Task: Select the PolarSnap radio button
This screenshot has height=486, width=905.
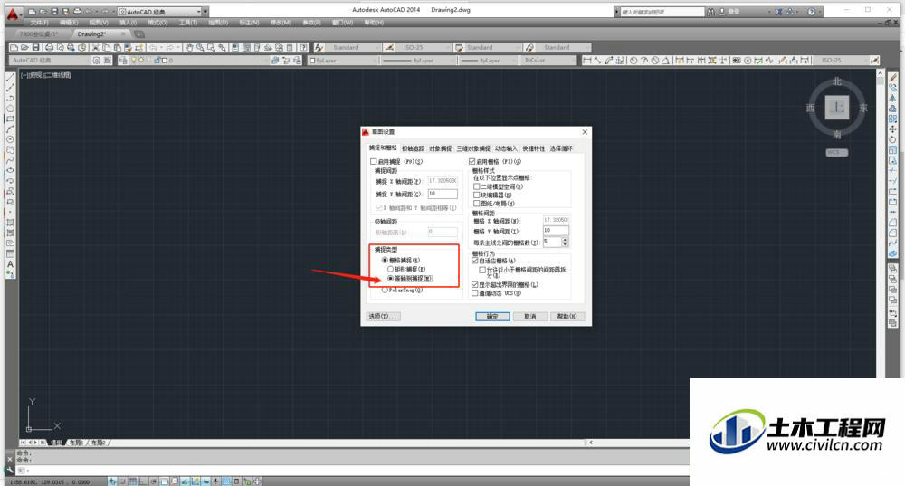Action: (385, 291)
